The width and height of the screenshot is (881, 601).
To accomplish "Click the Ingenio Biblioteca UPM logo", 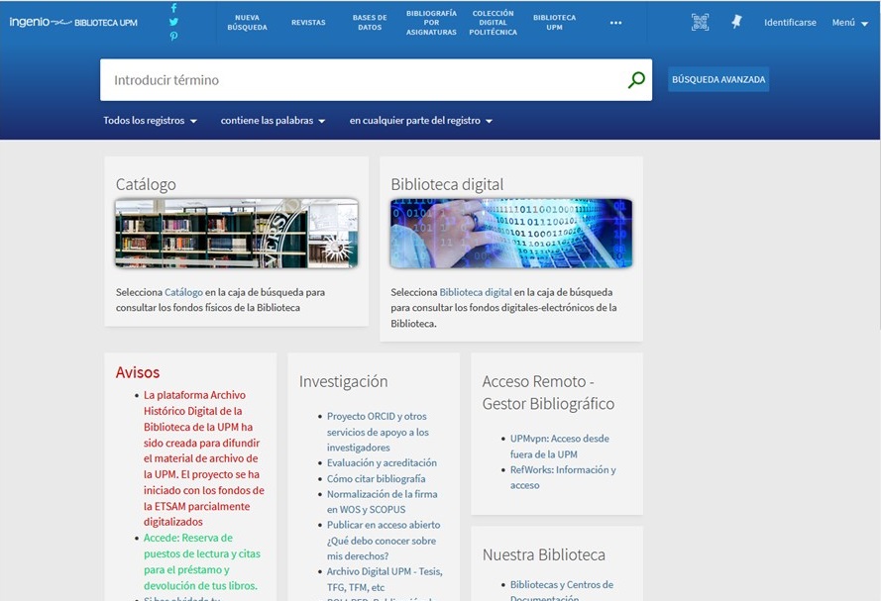I will point(73,23).
